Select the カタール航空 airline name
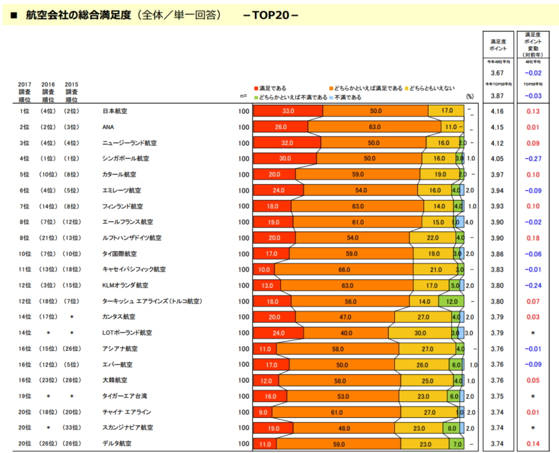Viewport: 559px width, 453px height. 119,174
